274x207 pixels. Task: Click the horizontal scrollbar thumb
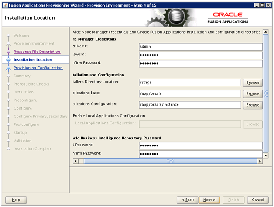(170, 161)
